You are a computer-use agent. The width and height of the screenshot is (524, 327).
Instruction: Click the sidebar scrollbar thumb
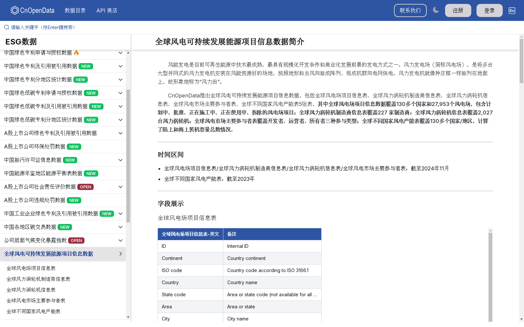128,156
